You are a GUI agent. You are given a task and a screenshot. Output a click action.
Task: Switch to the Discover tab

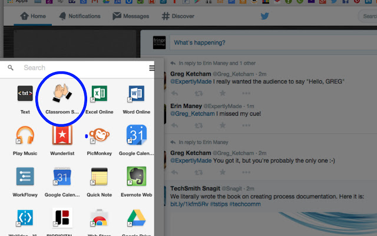click(x=178, y=16)
